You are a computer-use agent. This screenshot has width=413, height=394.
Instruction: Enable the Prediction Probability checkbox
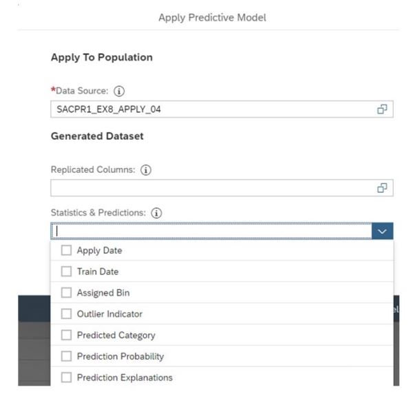tap(66, 357)
